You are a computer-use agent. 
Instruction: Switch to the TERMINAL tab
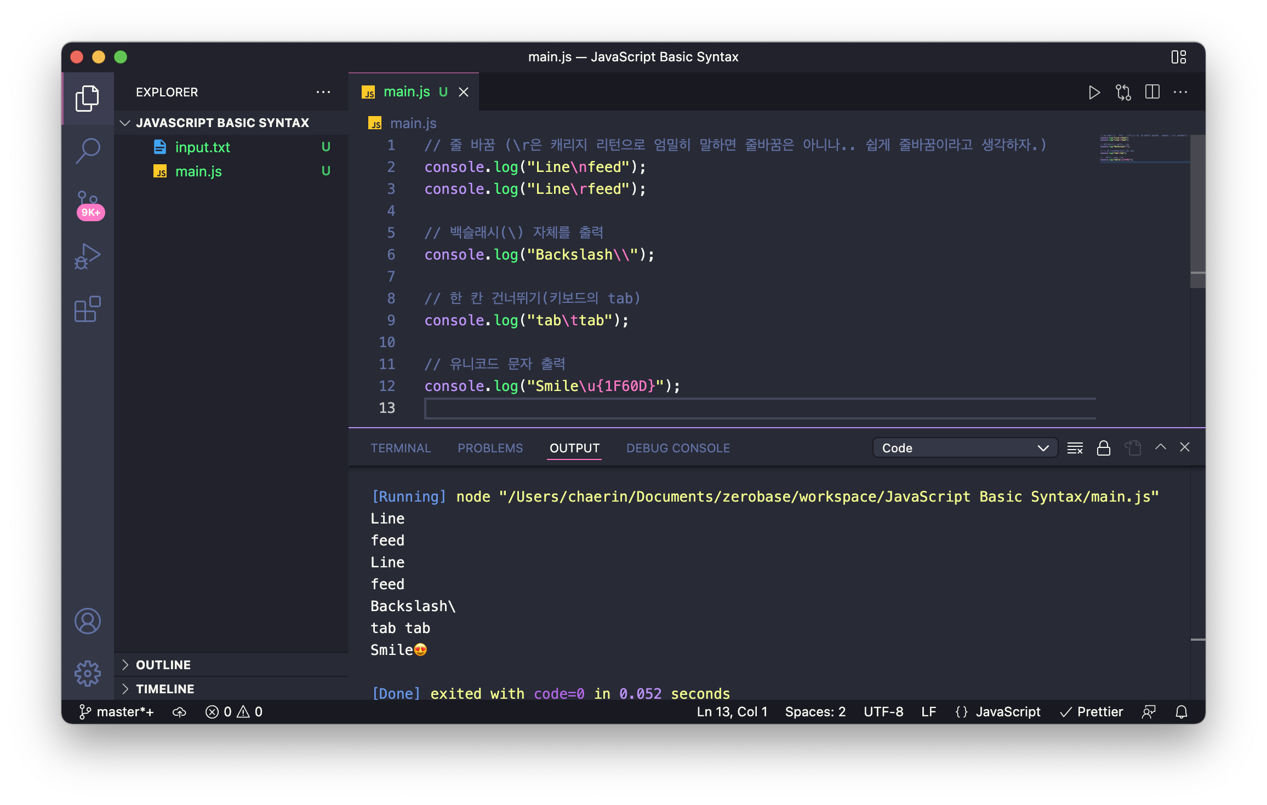pos(401,448)
